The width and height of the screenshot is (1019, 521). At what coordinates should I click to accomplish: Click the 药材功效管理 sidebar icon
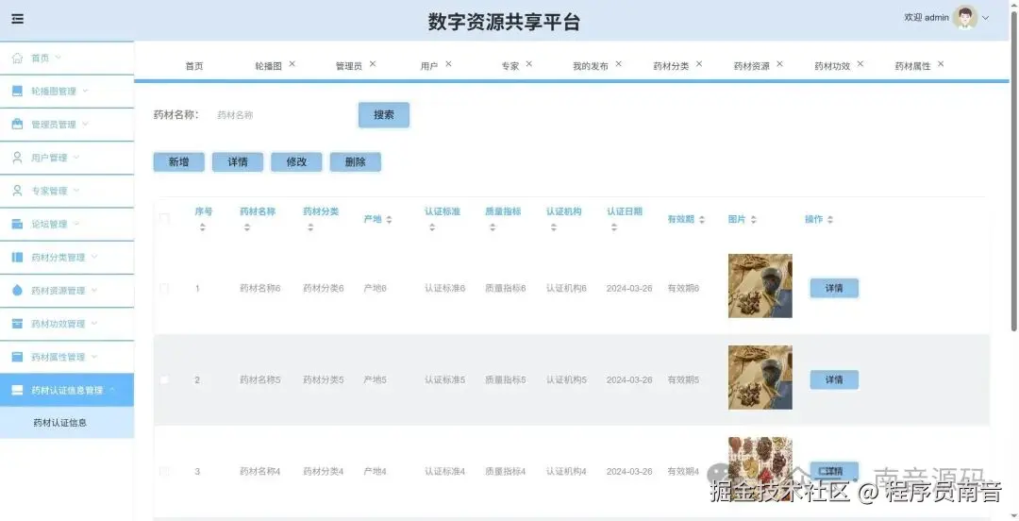pyautogui.click(x=18, y=324)
